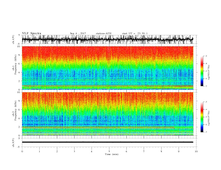The width and height of the screenshot is (221, 170).
Task: Click the ch.2 "Frequency (kHz)" axis label
Action: click(x=15, y=110)
